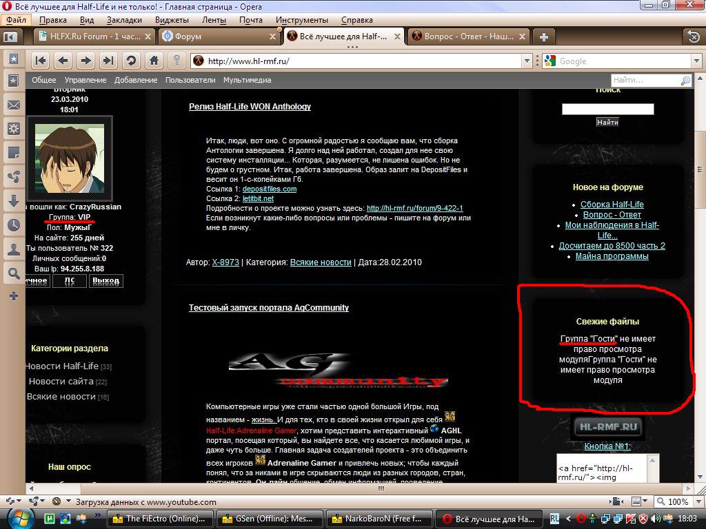Open the Пользователи site admin menu
Screen dimensions: 706x529
[x=190, y=80]
